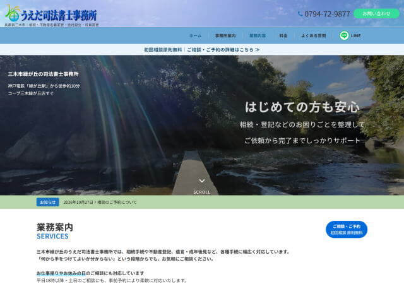Screen dimensions: 404x284
Task: Click the コープ三木緑が丘店すぐ text
Action: point(31,93)
